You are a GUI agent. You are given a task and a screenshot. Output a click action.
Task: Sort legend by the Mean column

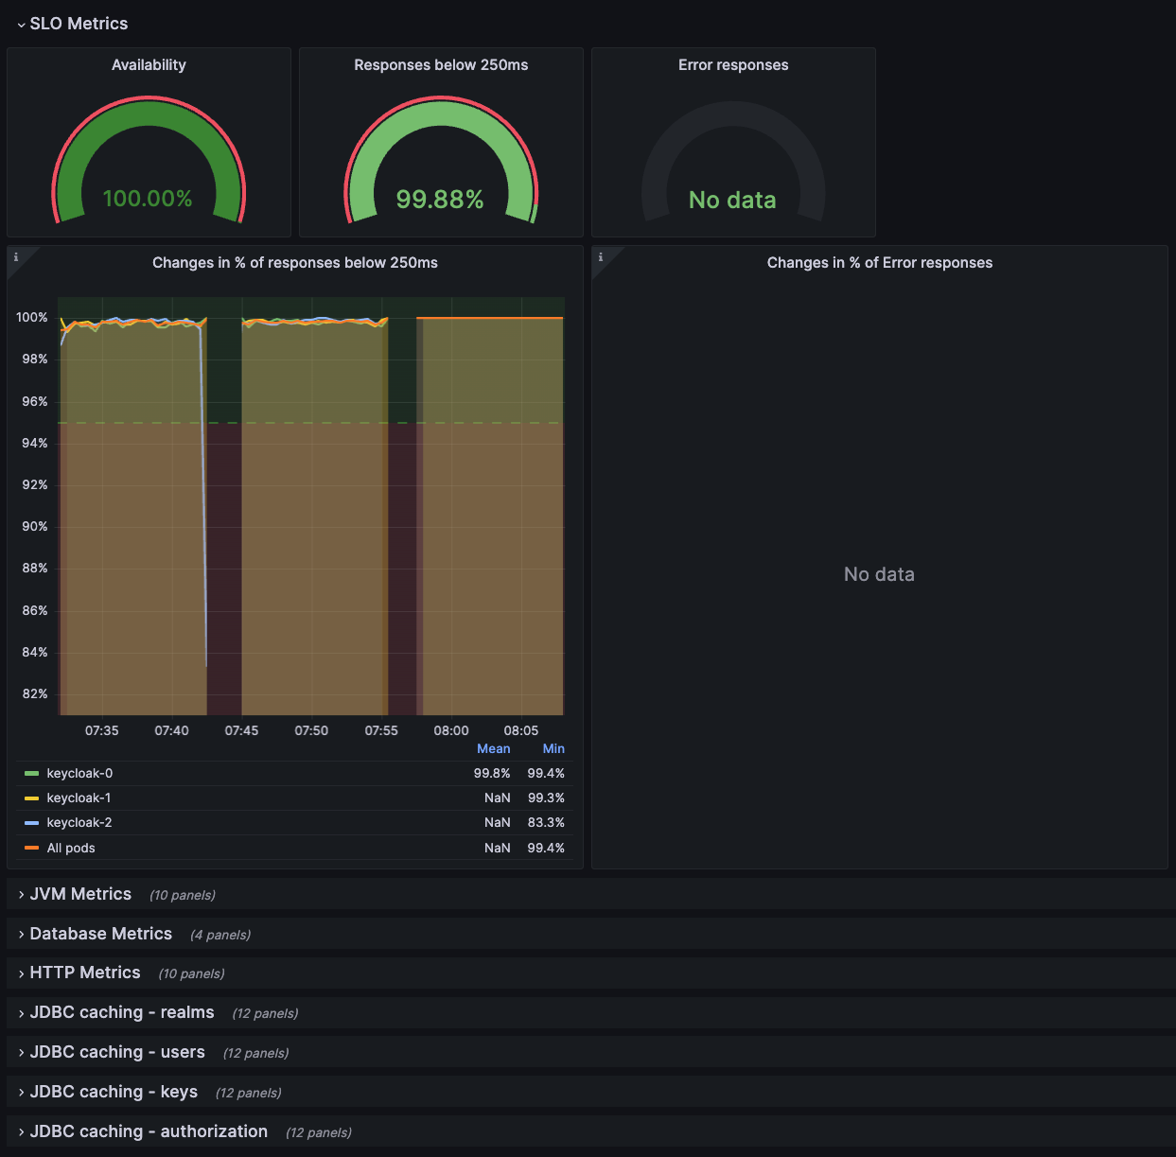click(493, 748)
